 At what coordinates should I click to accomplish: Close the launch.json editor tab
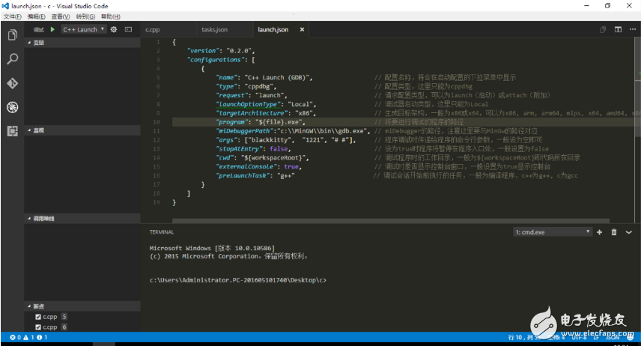302,29
